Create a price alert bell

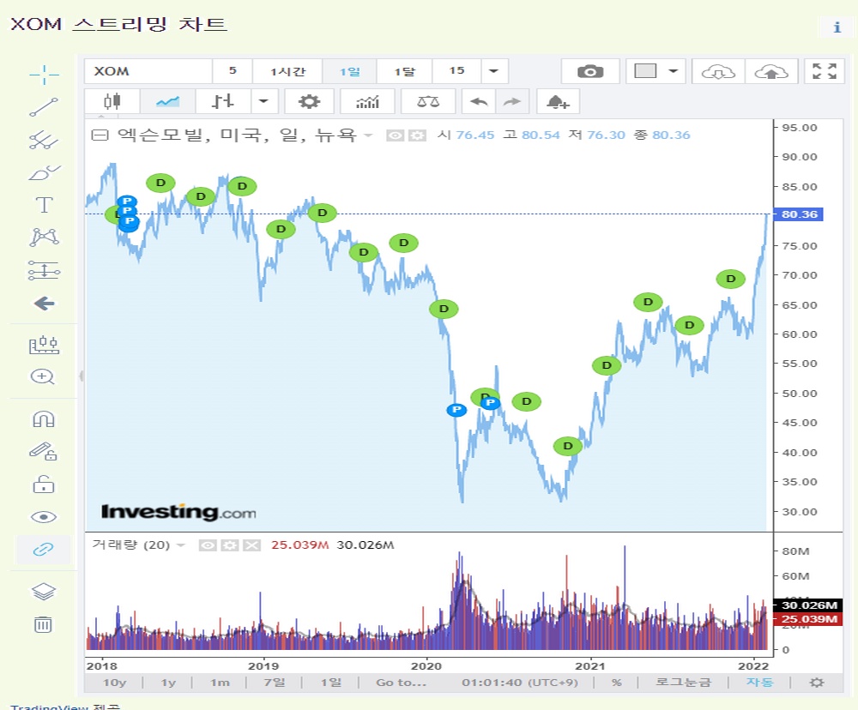558,102
